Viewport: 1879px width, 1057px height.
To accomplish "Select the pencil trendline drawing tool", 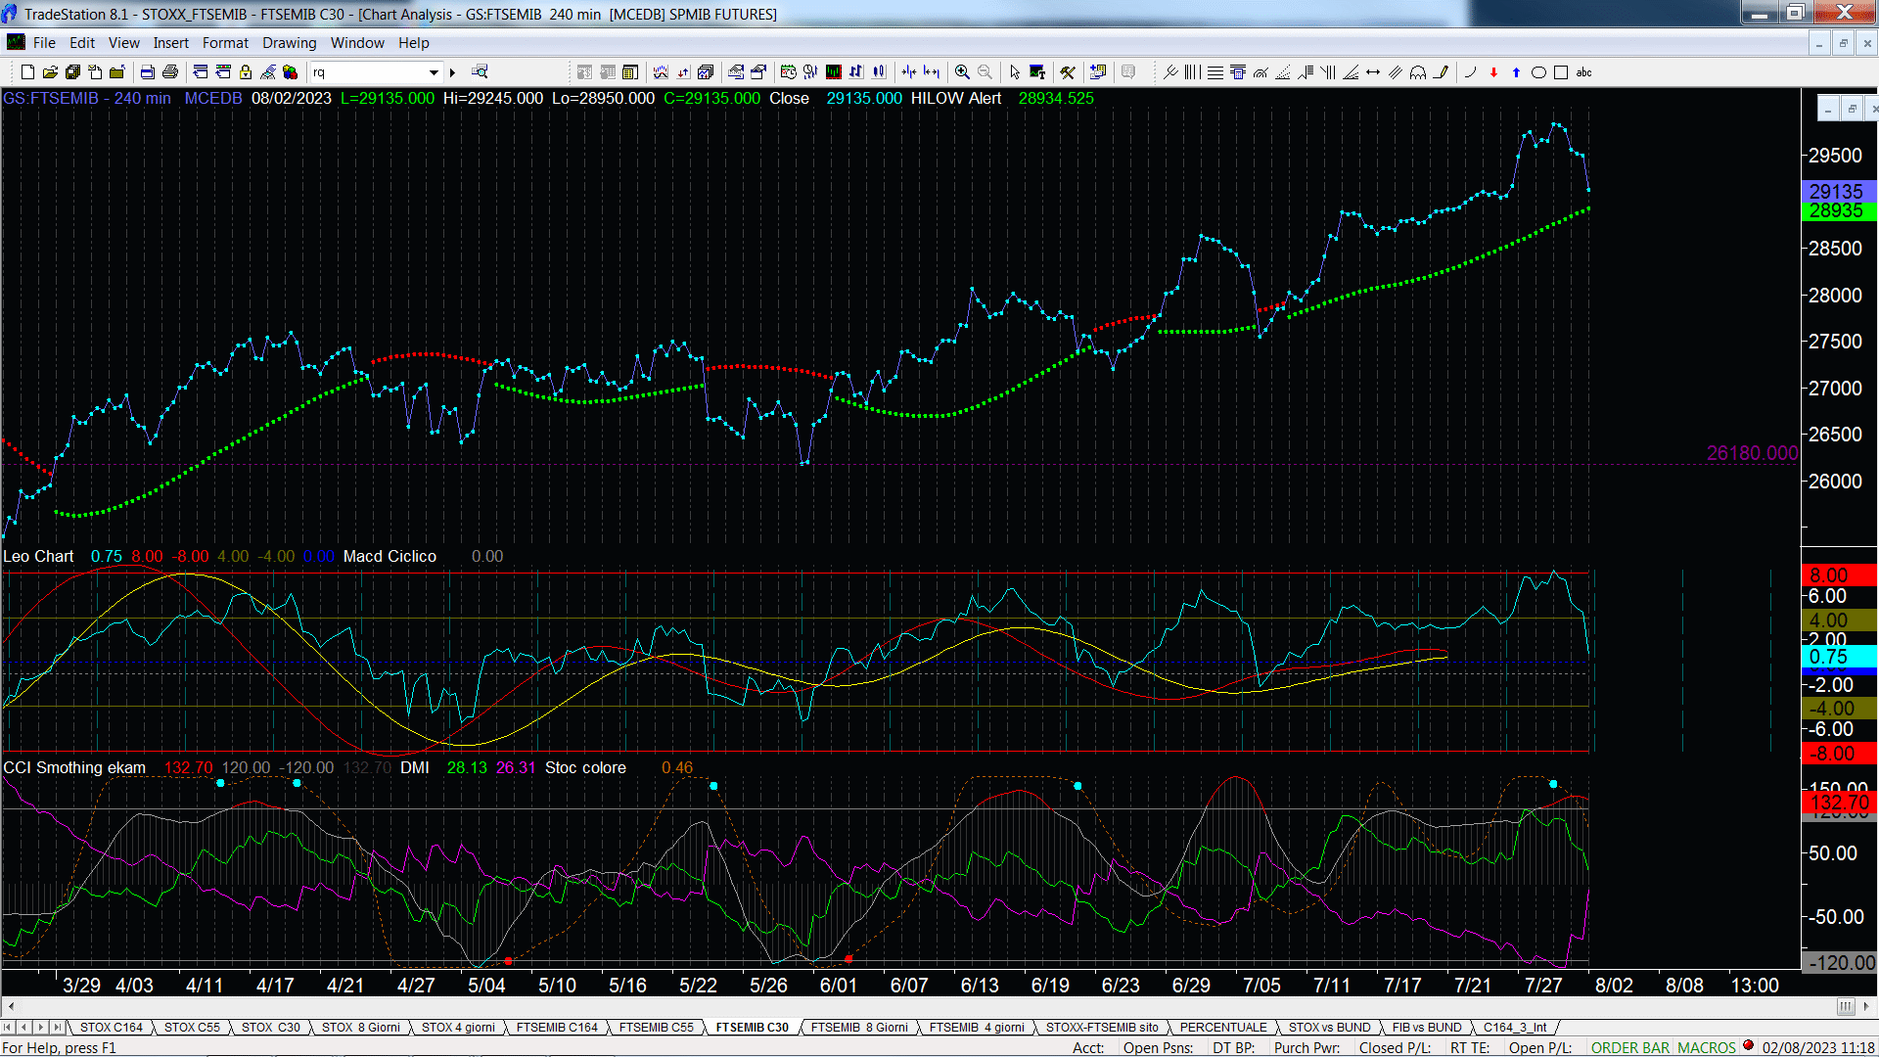I will click(x=1441, y=72).
